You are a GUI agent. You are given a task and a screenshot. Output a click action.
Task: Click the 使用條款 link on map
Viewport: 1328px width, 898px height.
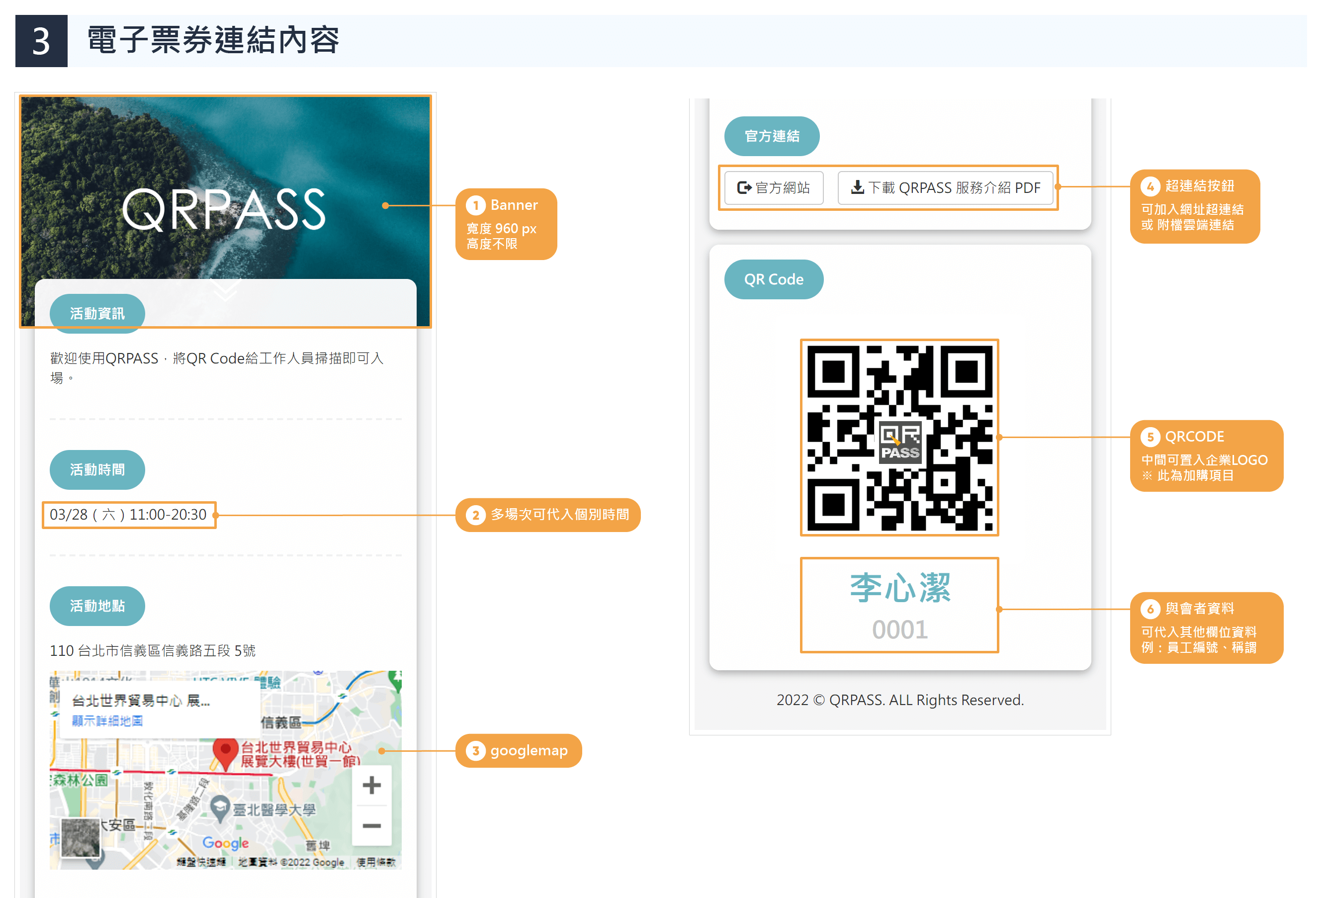click(375, 862)
